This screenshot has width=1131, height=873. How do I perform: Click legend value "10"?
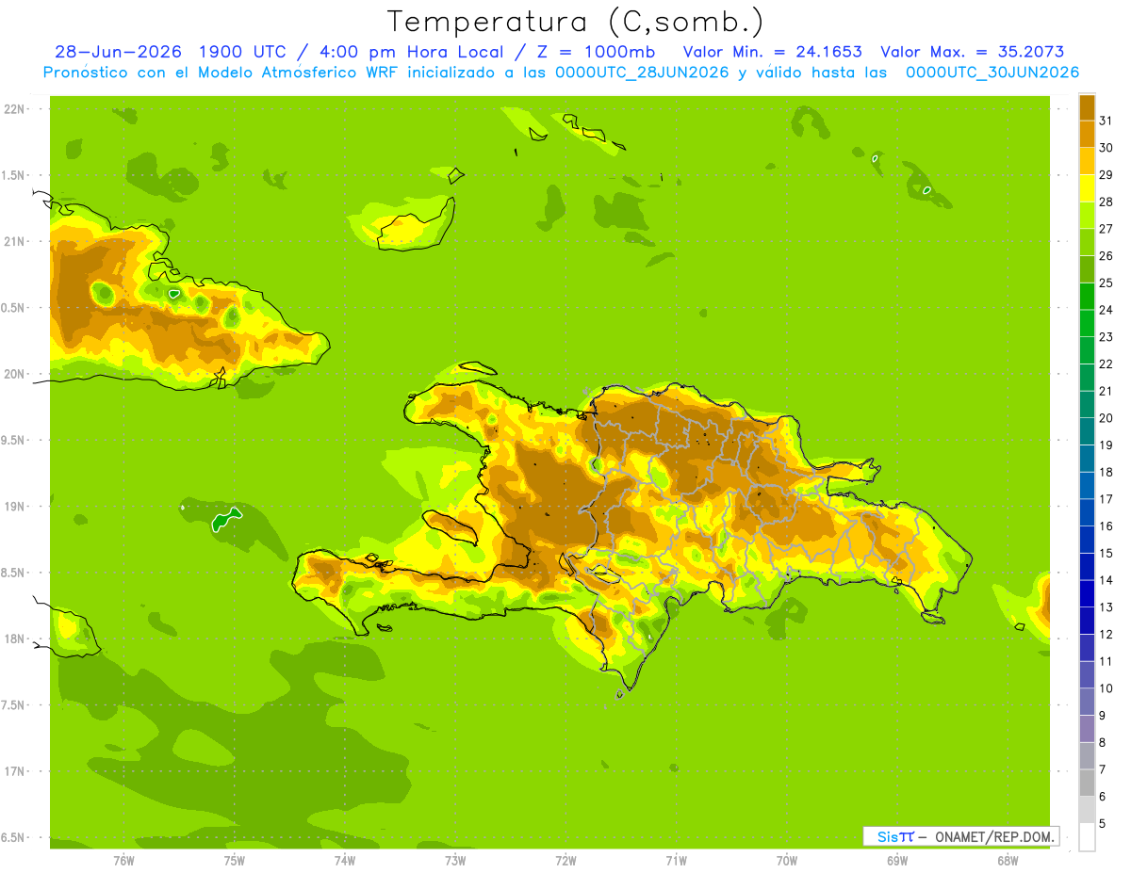[1106, 688]
